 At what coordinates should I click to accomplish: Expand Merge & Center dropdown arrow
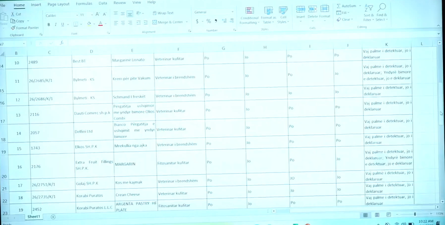[x=187, y=22]
